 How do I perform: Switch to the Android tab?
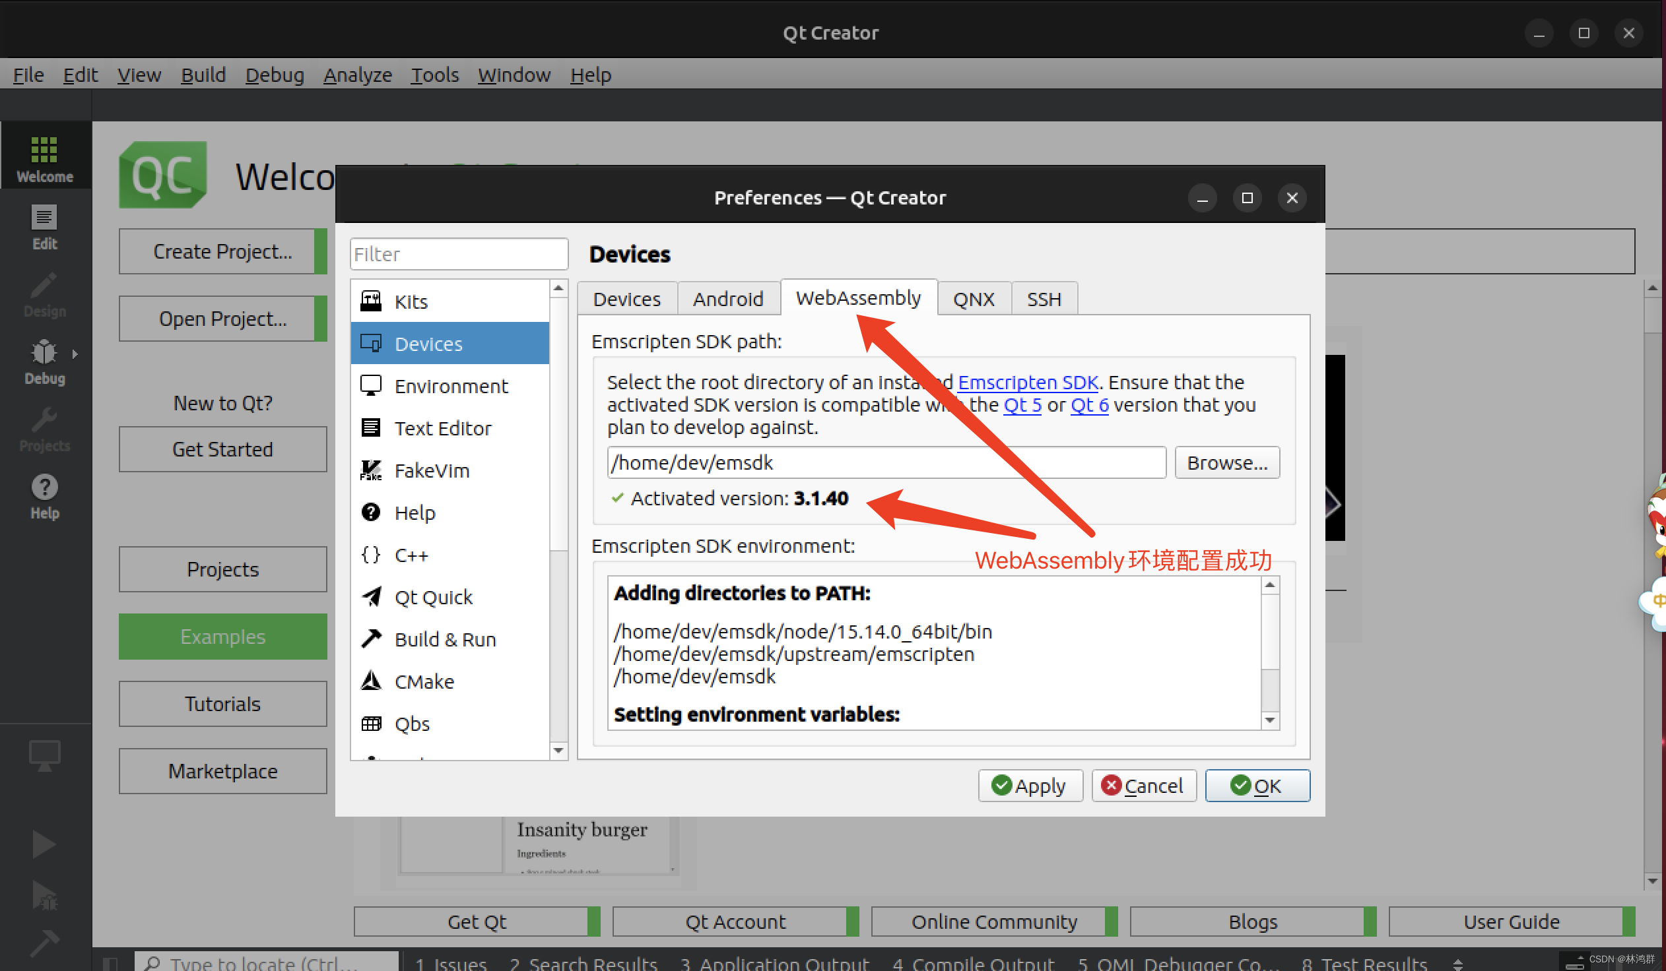tap(727, 299)
